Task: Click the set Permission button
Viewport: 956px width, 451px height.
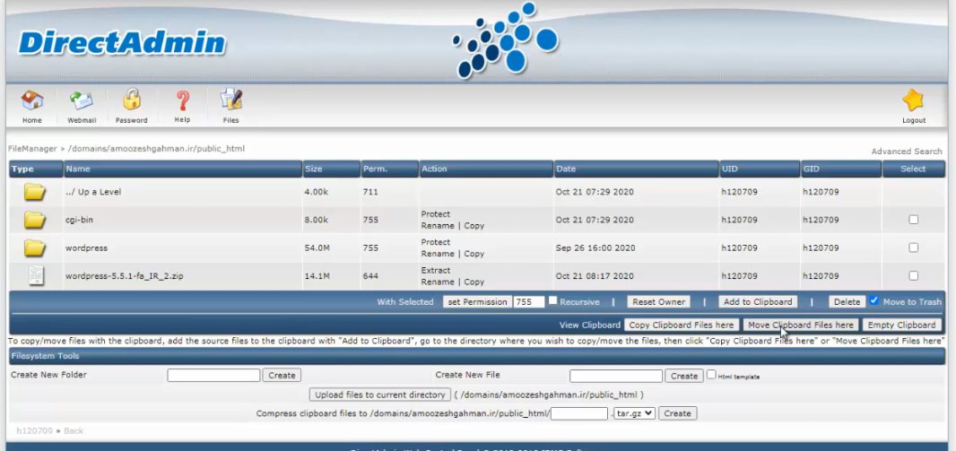Action: point(477,301)
